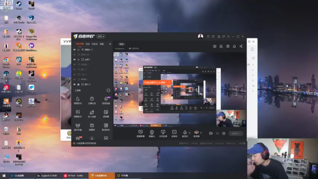Click the 修改 edit button
318x179 pixels.
click(x=121, y=44)
